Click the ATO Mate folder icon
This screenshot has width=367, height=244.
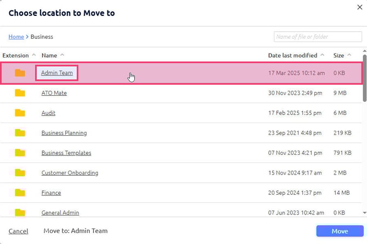(20, 93)
